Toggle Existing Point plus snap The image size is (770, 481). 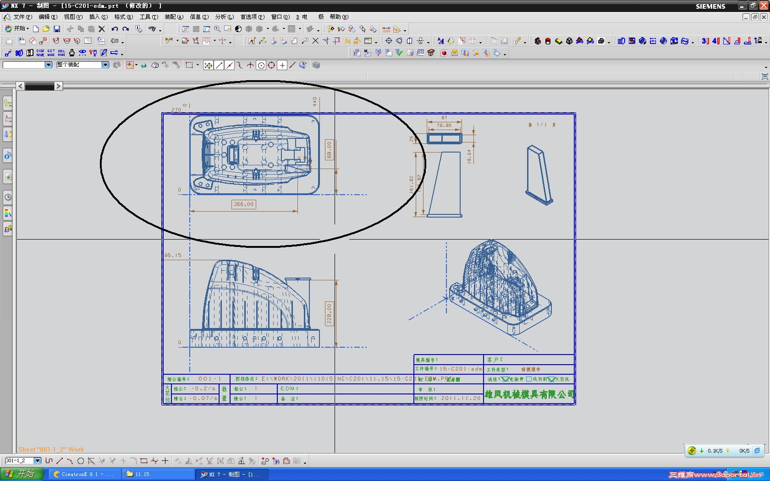click(282, 65)
